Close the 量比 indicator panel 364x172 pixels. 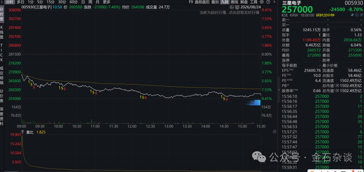[x=275, y=132]
